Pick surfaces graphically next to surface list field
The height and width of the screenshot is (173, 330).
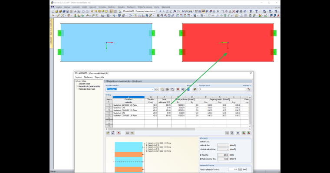click(x=249, y=89)
